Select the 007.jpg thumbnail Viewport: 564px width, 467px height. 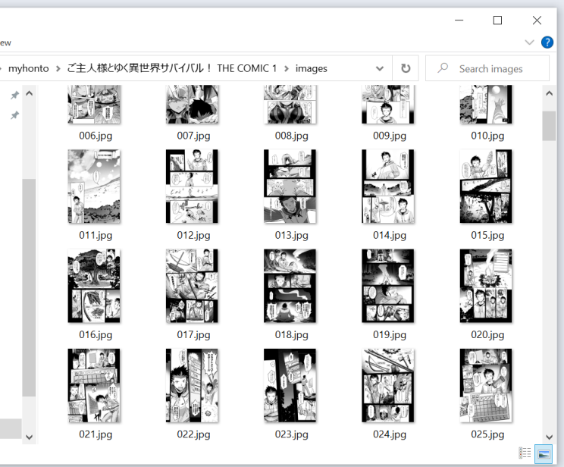point(192,105)
